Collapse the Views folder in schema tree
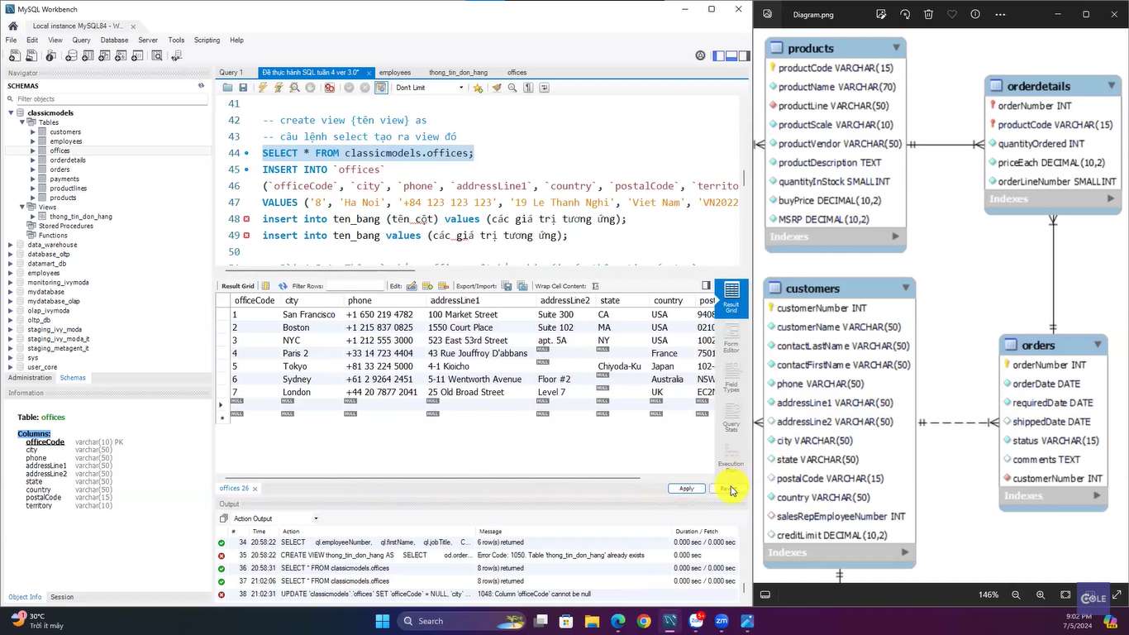 coord(22,208)
